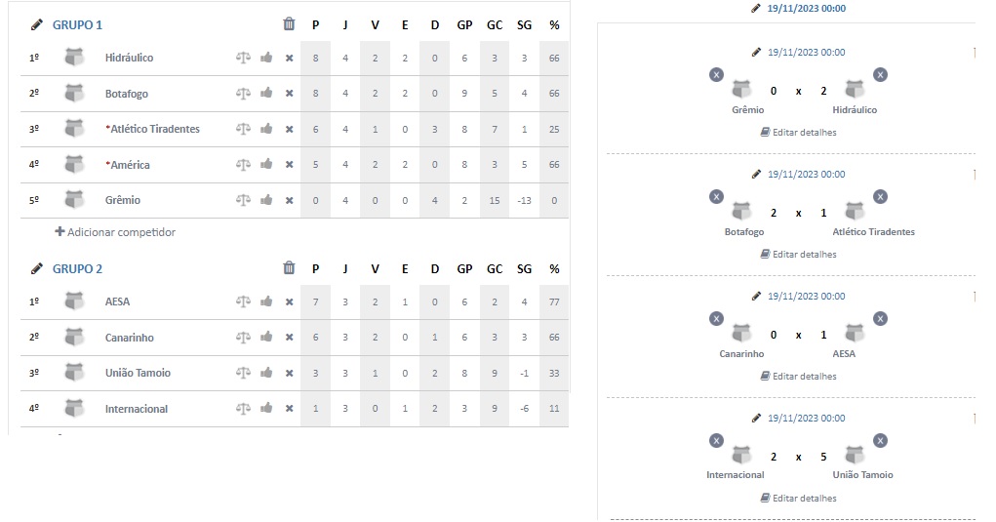
Task: Click the thumbs-up icon for Canarinho
Action: point(266,337)
